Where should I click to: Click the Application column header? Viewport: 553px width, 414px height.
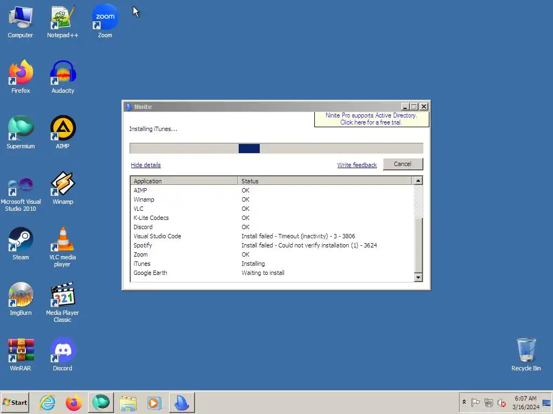[184, 181]
